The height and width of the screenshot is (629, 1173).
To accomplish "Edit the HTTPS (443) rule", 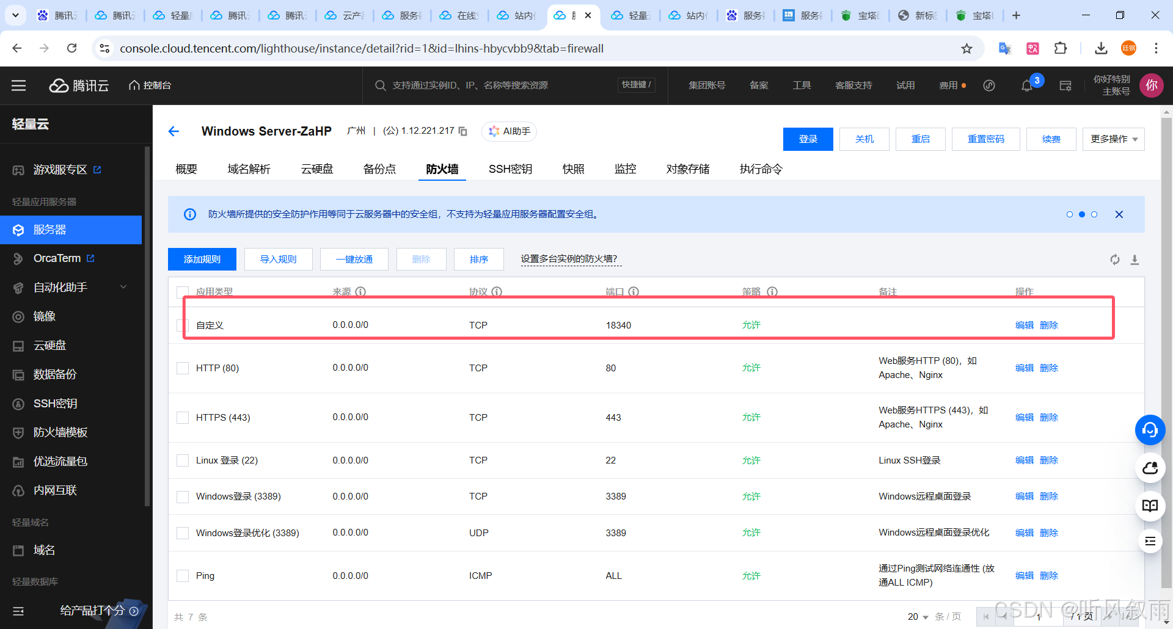I will tap(1024, 418).
